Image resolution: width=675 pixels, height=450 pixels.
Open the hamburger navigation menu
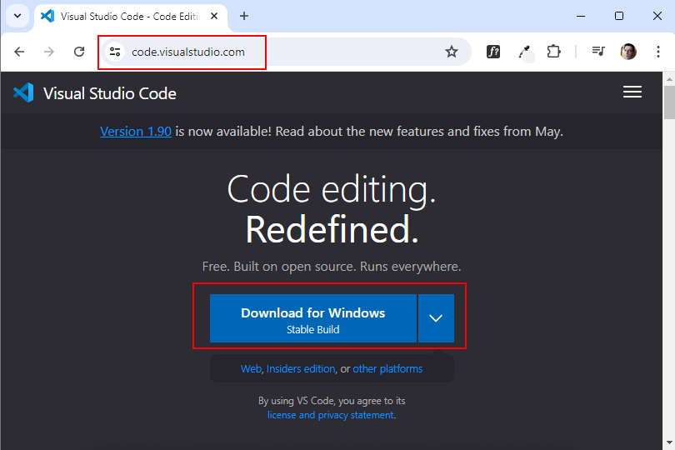pyautogui.click(x=632, y=92)
